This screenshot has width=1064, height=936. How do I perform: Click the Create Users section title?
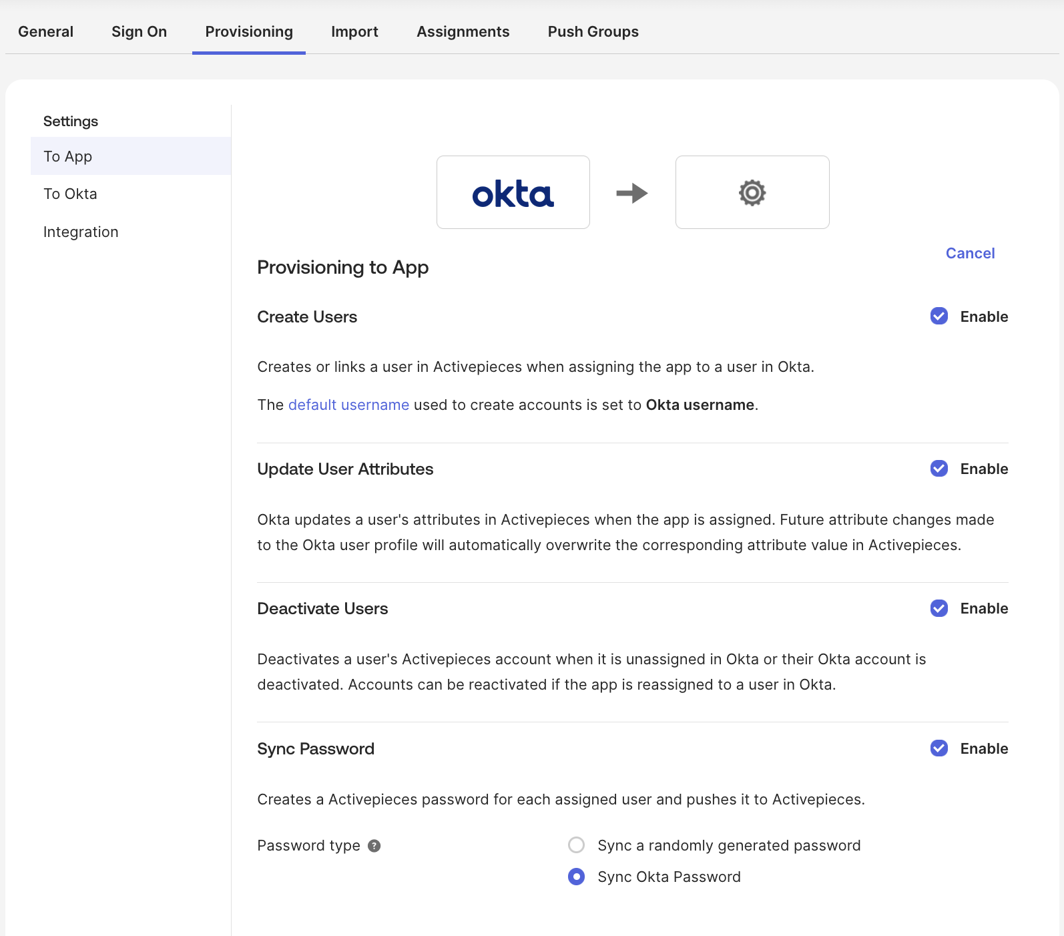[x=307, y=316]
